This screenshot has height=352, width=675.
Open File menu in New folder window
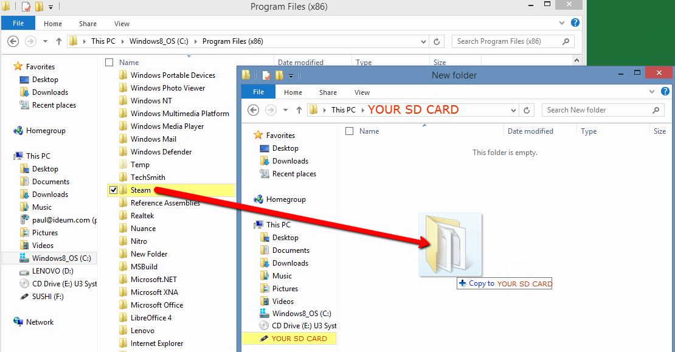click(258, 92)
